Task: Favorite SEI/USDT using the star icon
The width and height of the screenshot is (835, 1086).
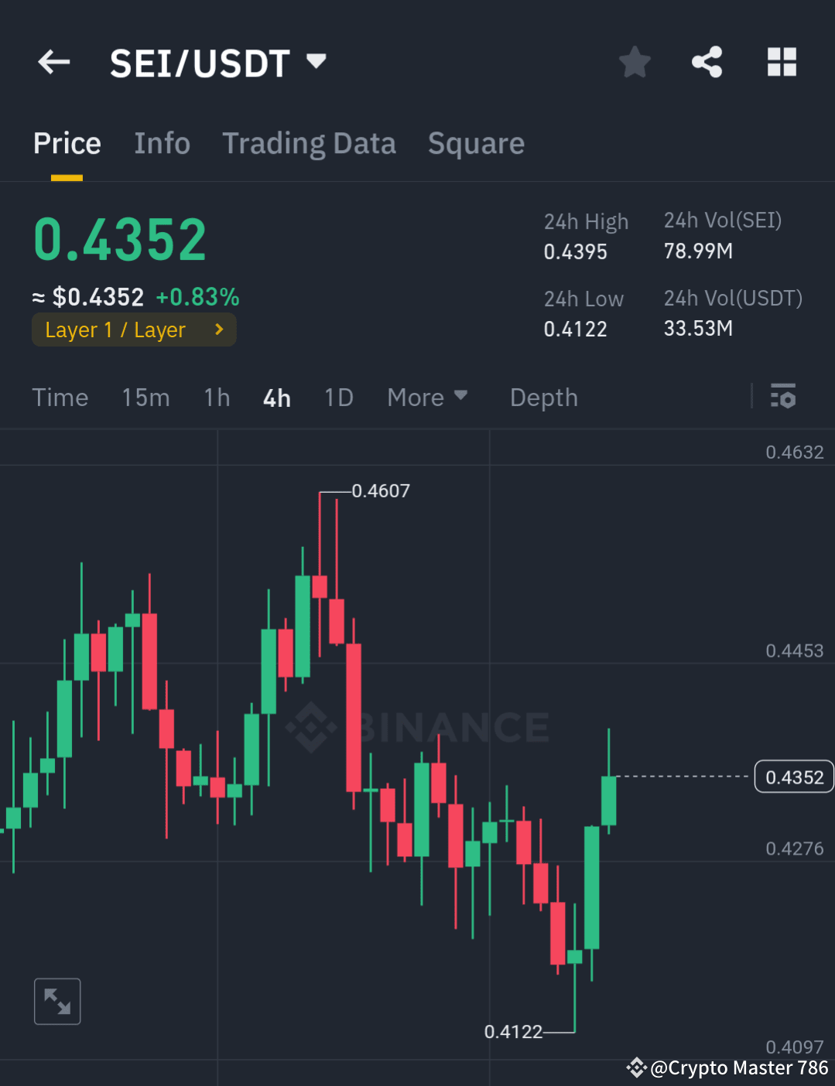Action: [x=635, y=62]
